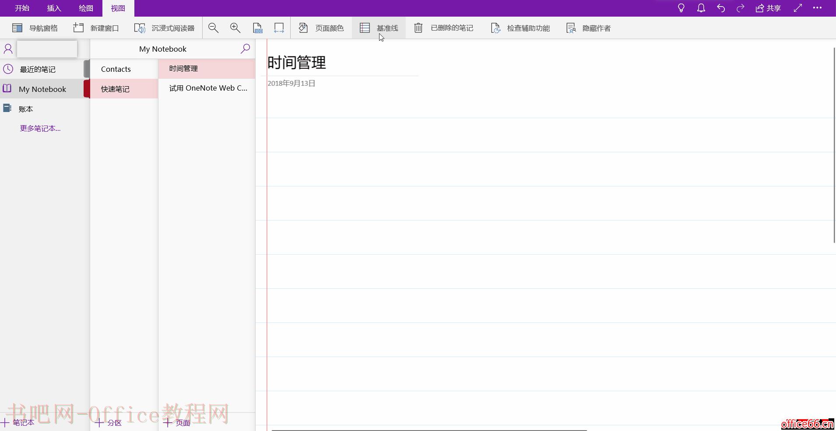The height and width of the screenshot is (431, 836).
Task: Click the undo arrow icon
Action: coord(721,8)
